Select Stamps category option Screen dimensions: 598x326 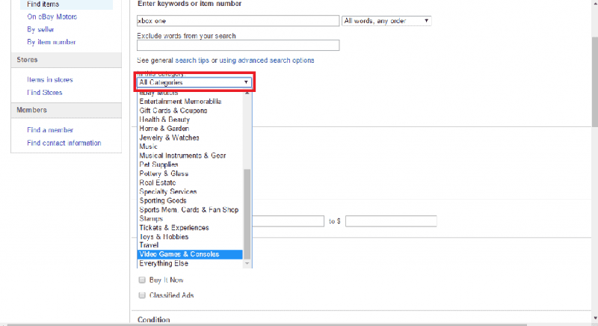pyautogui.click(x=190, y=218)
